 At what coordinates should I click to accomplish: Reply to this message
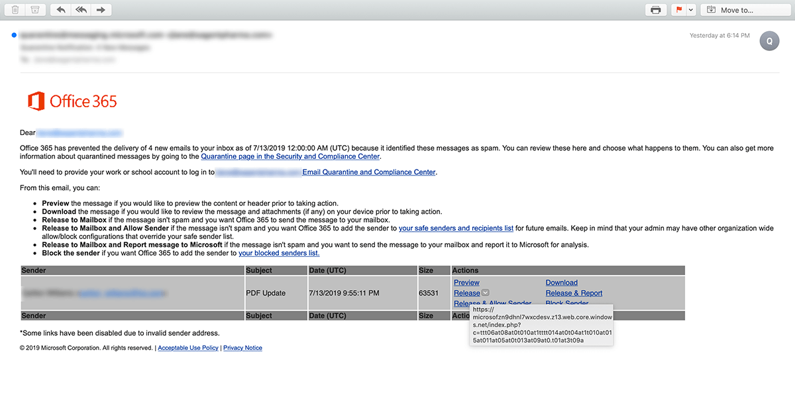click(x=61, y=10)
